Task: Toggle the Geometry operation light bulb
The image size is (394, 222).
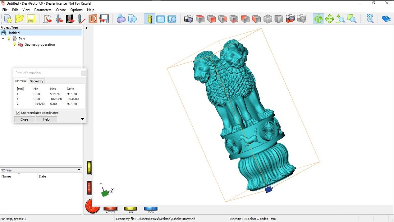Action: 14,44
